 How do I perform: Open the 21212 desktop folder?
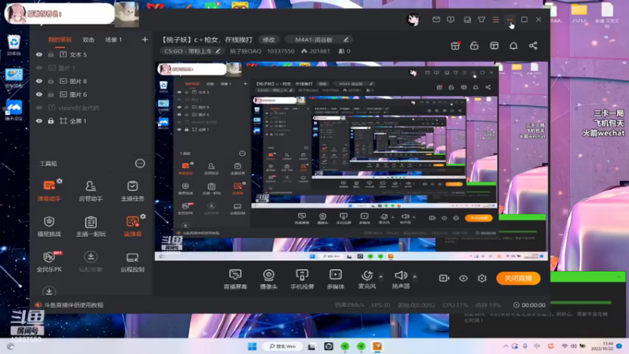(579, 13)
